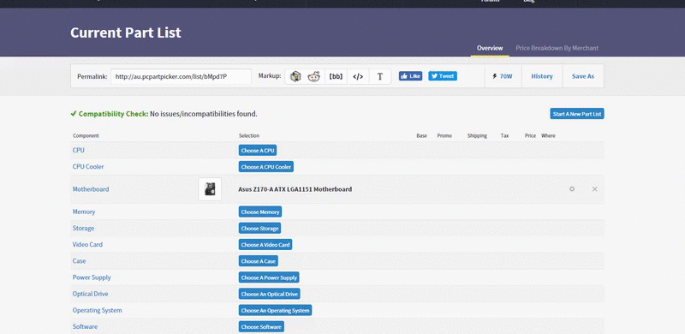Image resolution: width=685 pixels, height=334 pixels.
Task: Click the Choose An Optical Drive button
Action: coord(269,294)
